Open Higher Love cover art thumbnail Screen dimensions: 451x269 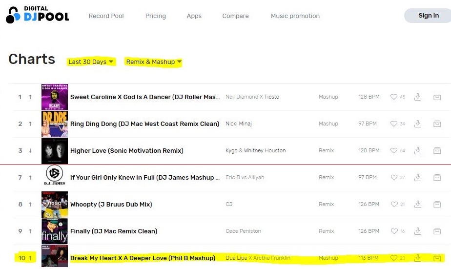[x=55, y=150]
